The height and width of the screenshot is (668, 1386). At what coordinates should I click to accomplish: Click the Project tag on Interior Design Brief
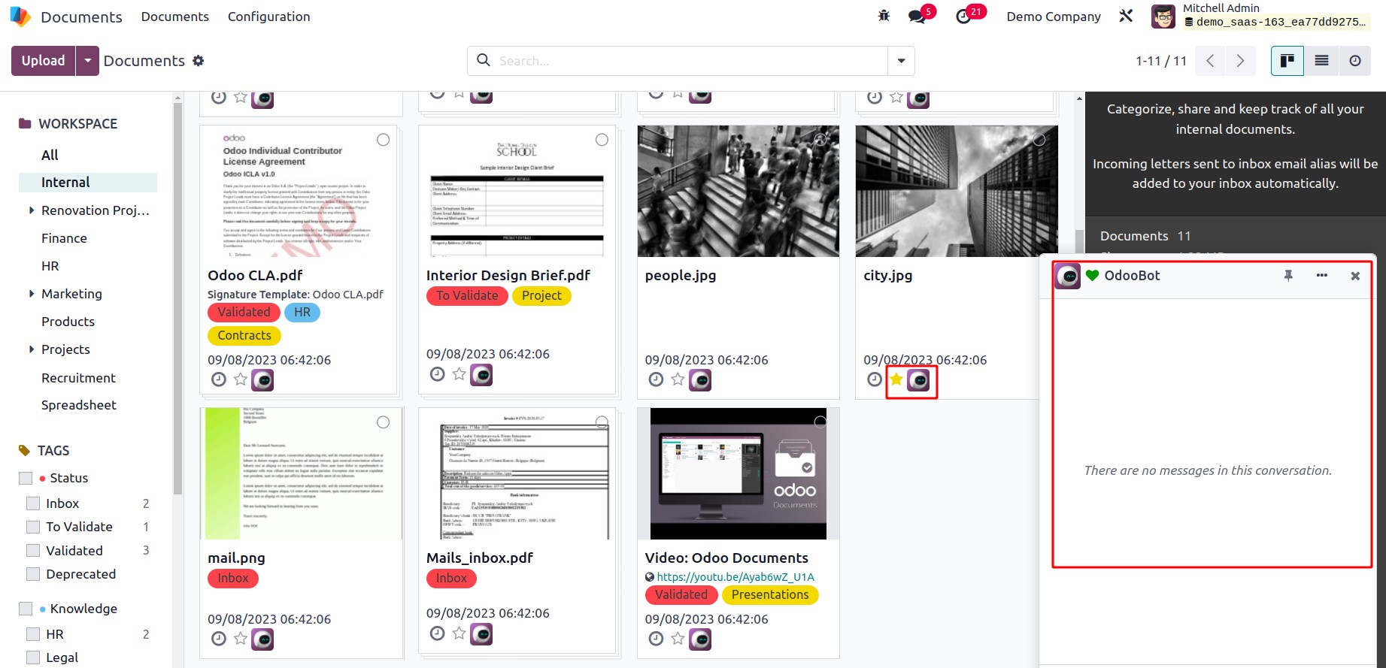tap(541, 296)
